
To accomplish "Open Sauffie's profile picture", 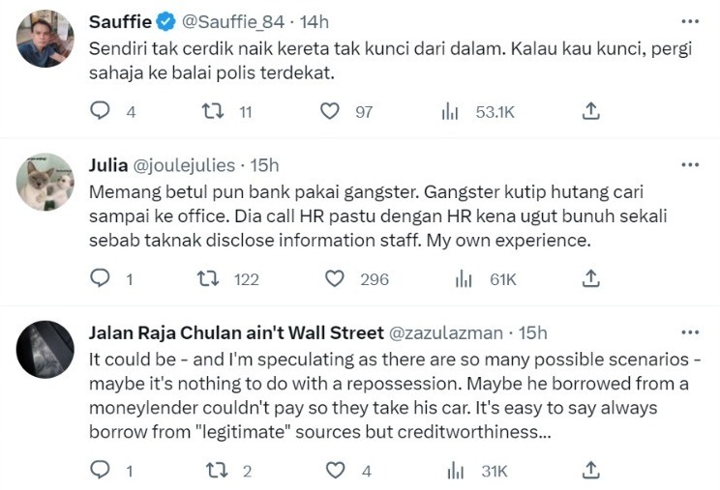I will click(x=45, y=39).
